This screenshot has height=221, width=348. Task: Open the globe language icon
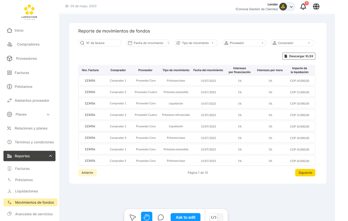(316, 6)
